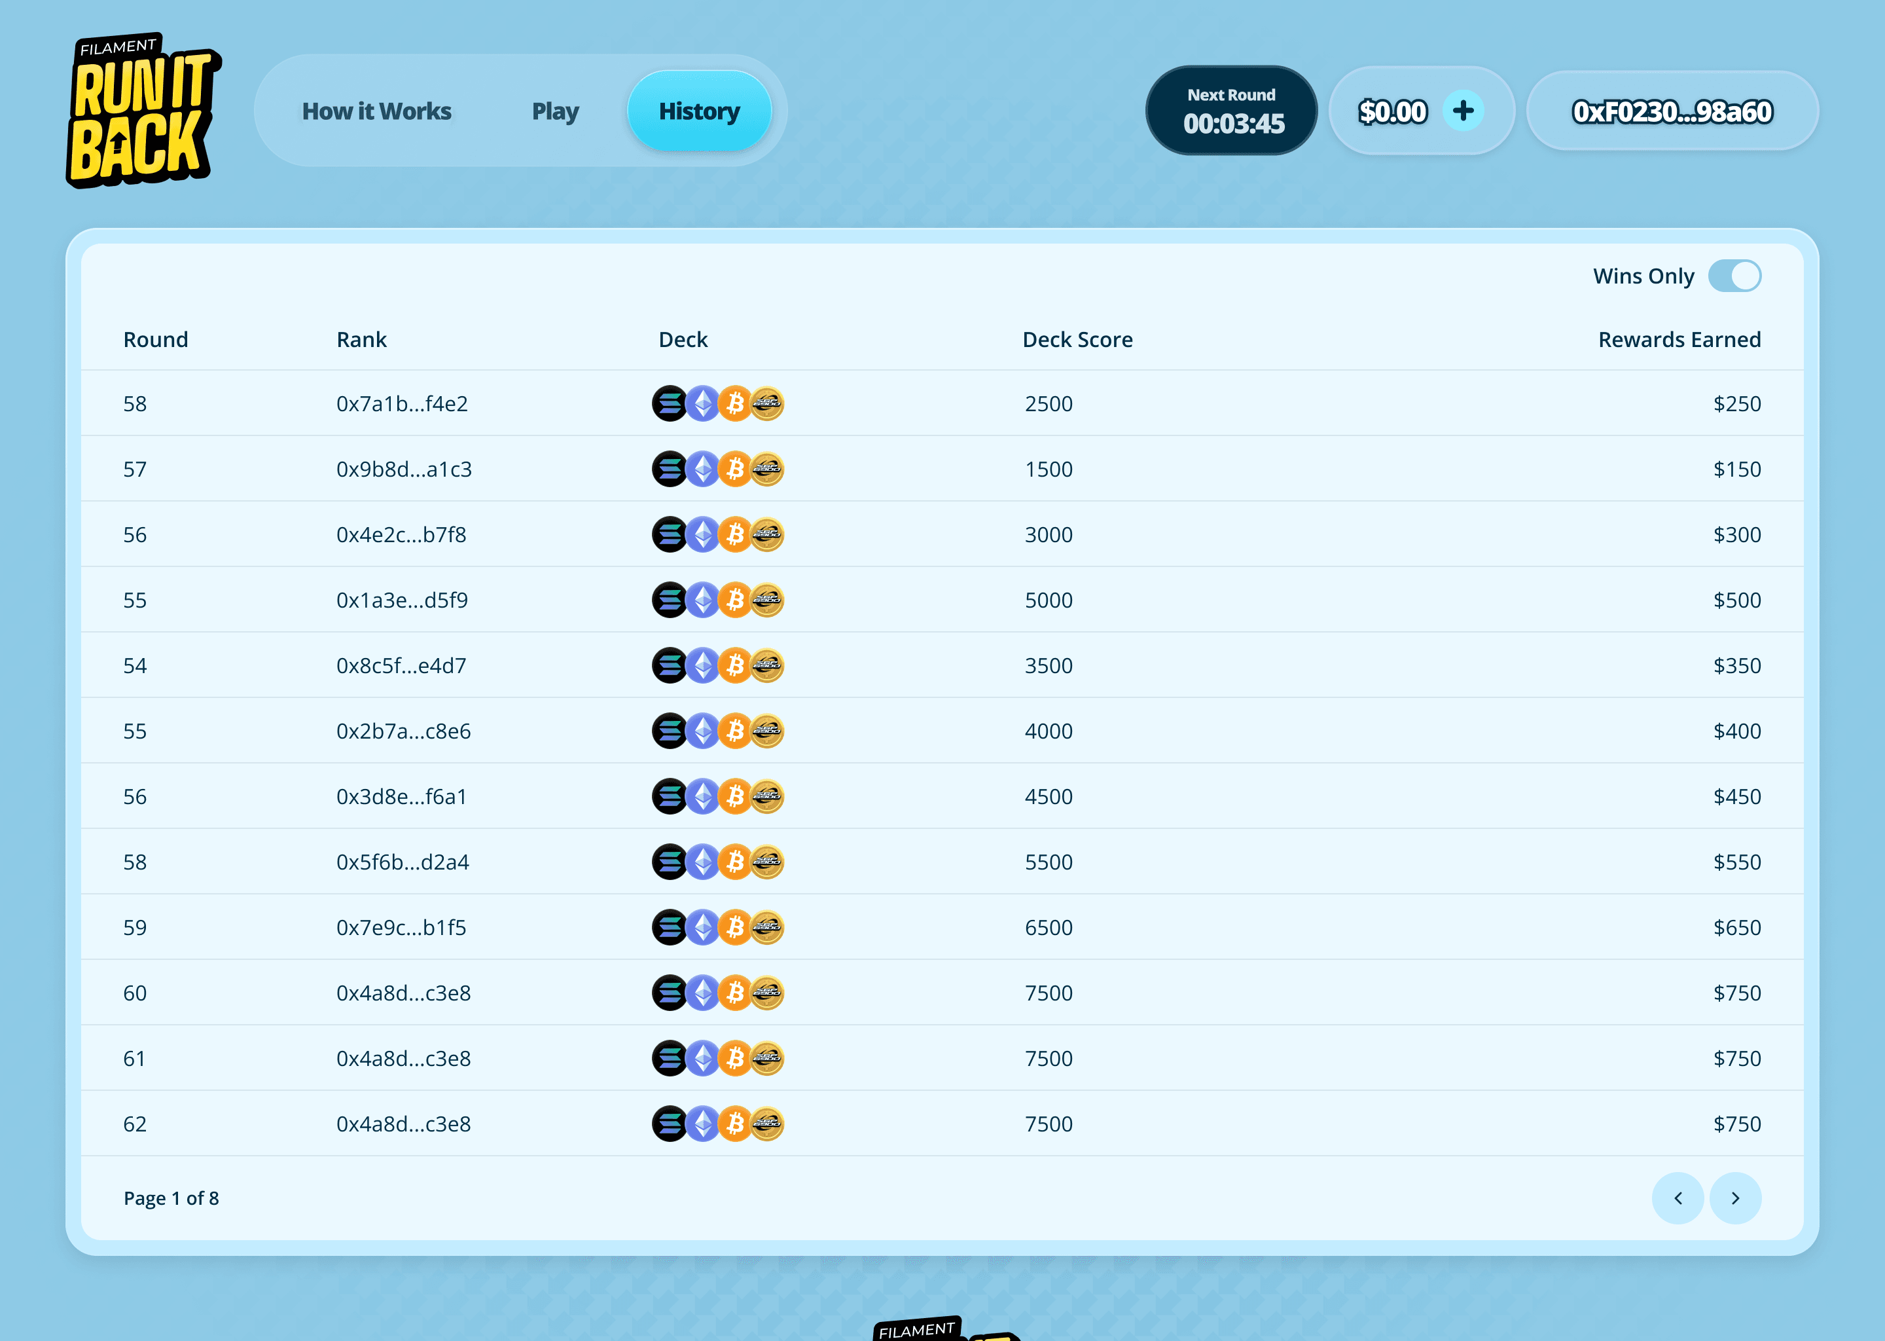1885x1341 pixels.
Task: Click the $0.00 balance display
Action: [x=1392, y=111]
